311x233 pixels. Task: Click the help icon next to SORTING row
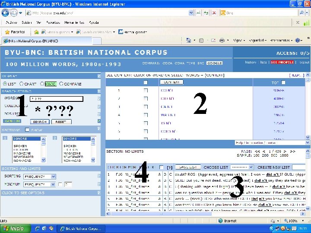pyautogui.click(x=99, y=176)
